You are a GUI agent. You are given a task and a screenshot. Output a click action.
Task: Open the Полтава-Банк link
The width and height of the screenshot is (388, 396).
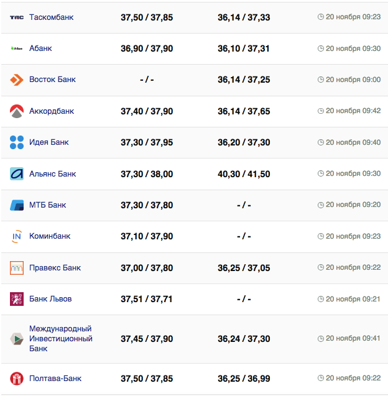point(55,379)
